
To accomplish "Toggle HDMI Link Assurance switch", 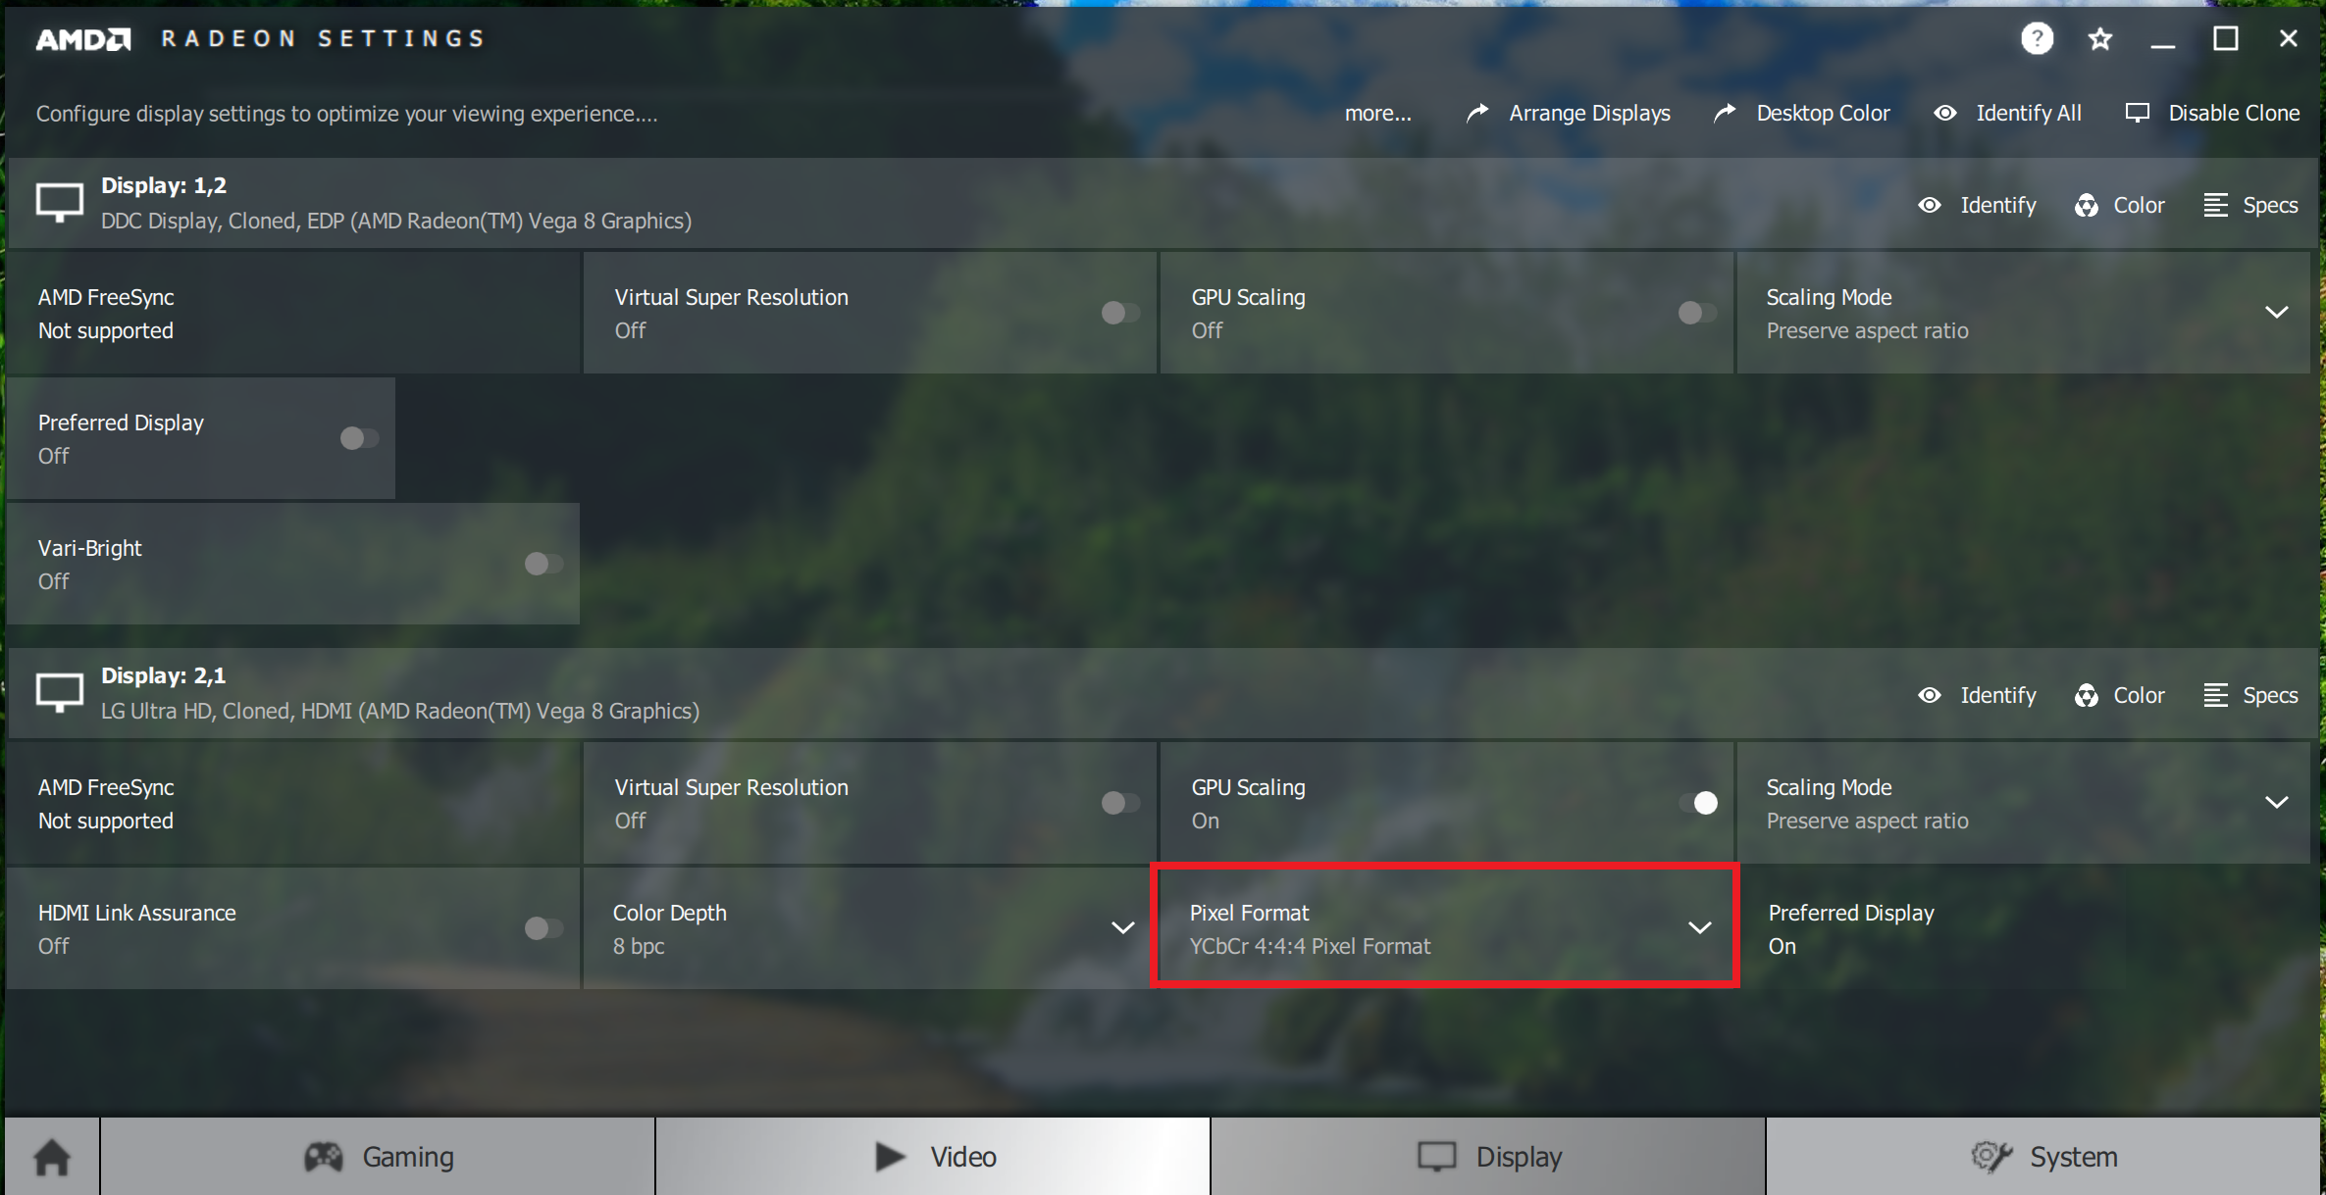I will point(543,928).
